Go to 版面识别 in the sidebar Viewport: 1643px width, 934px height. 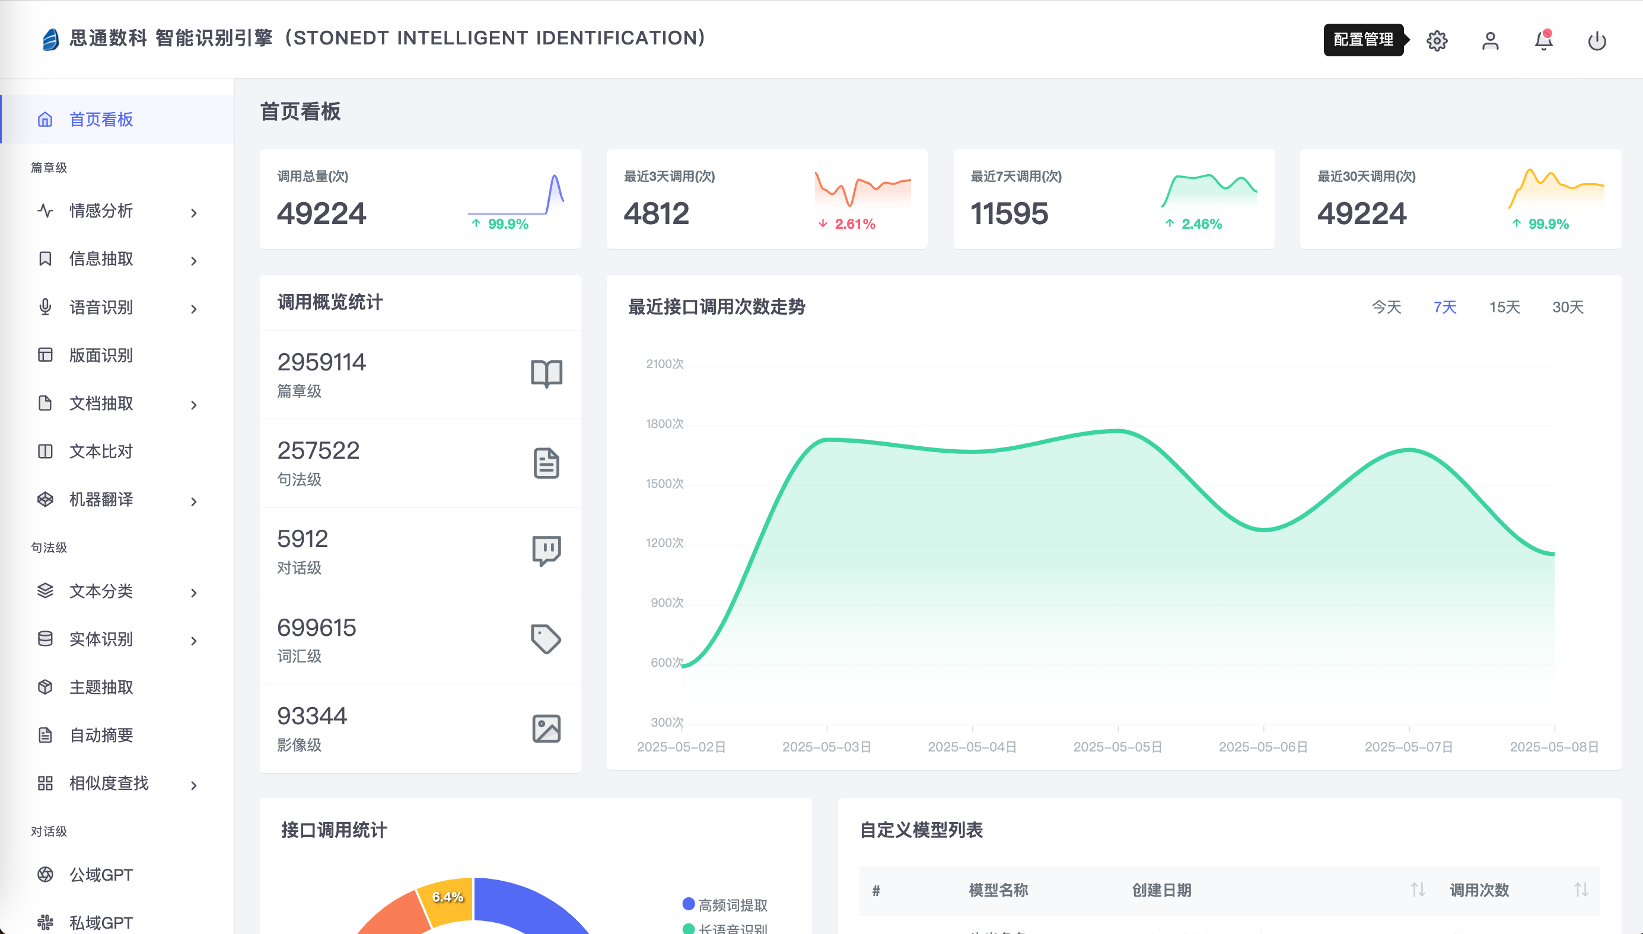(101, 355)
